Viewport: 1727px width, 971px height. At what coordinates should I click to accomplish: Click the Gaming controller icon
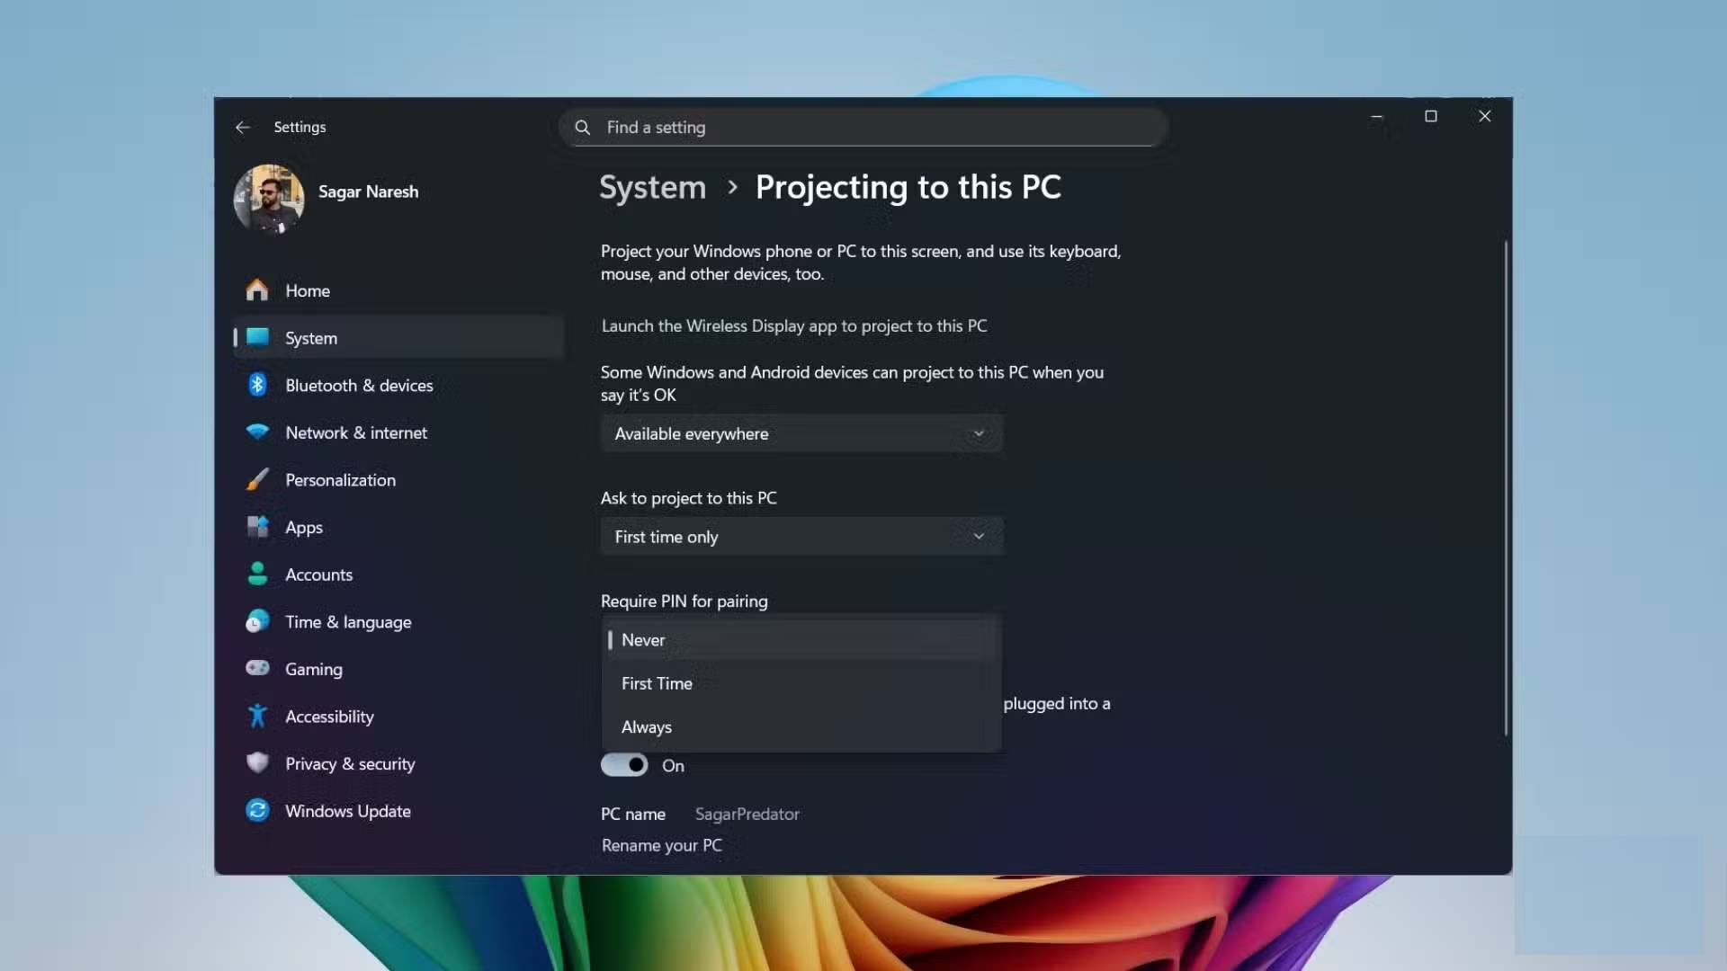[257, 669]
